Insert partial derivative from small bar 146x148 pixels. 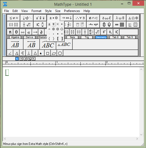(x=41, y=32)
